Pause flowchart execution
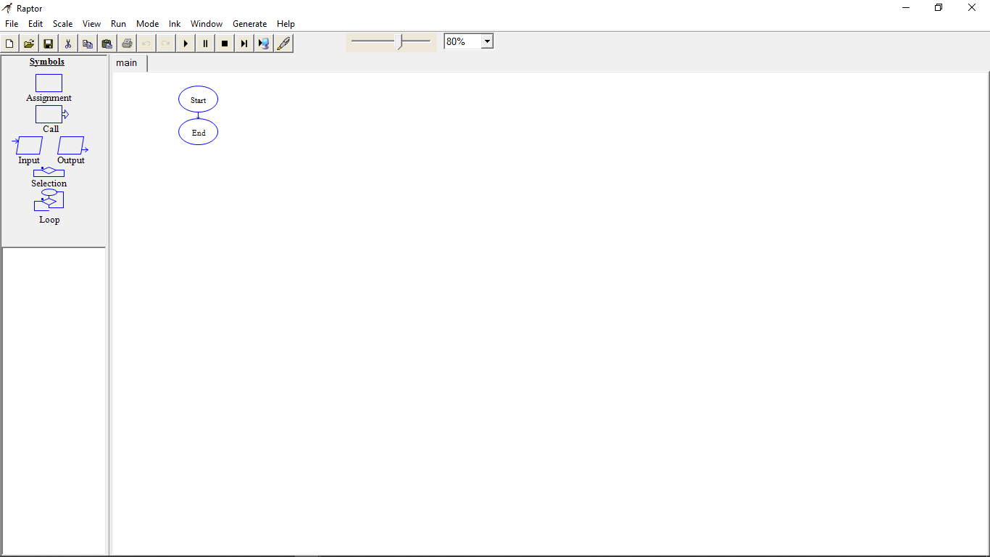990x557 pixels. point(205,43)
